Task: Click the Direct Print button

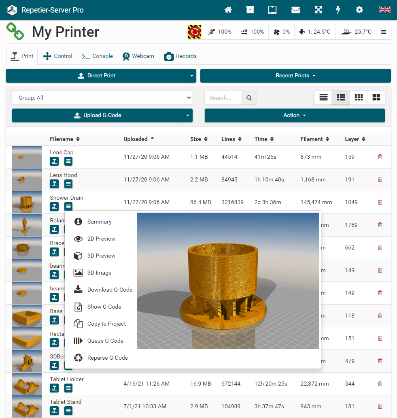Action: [96, 76]
